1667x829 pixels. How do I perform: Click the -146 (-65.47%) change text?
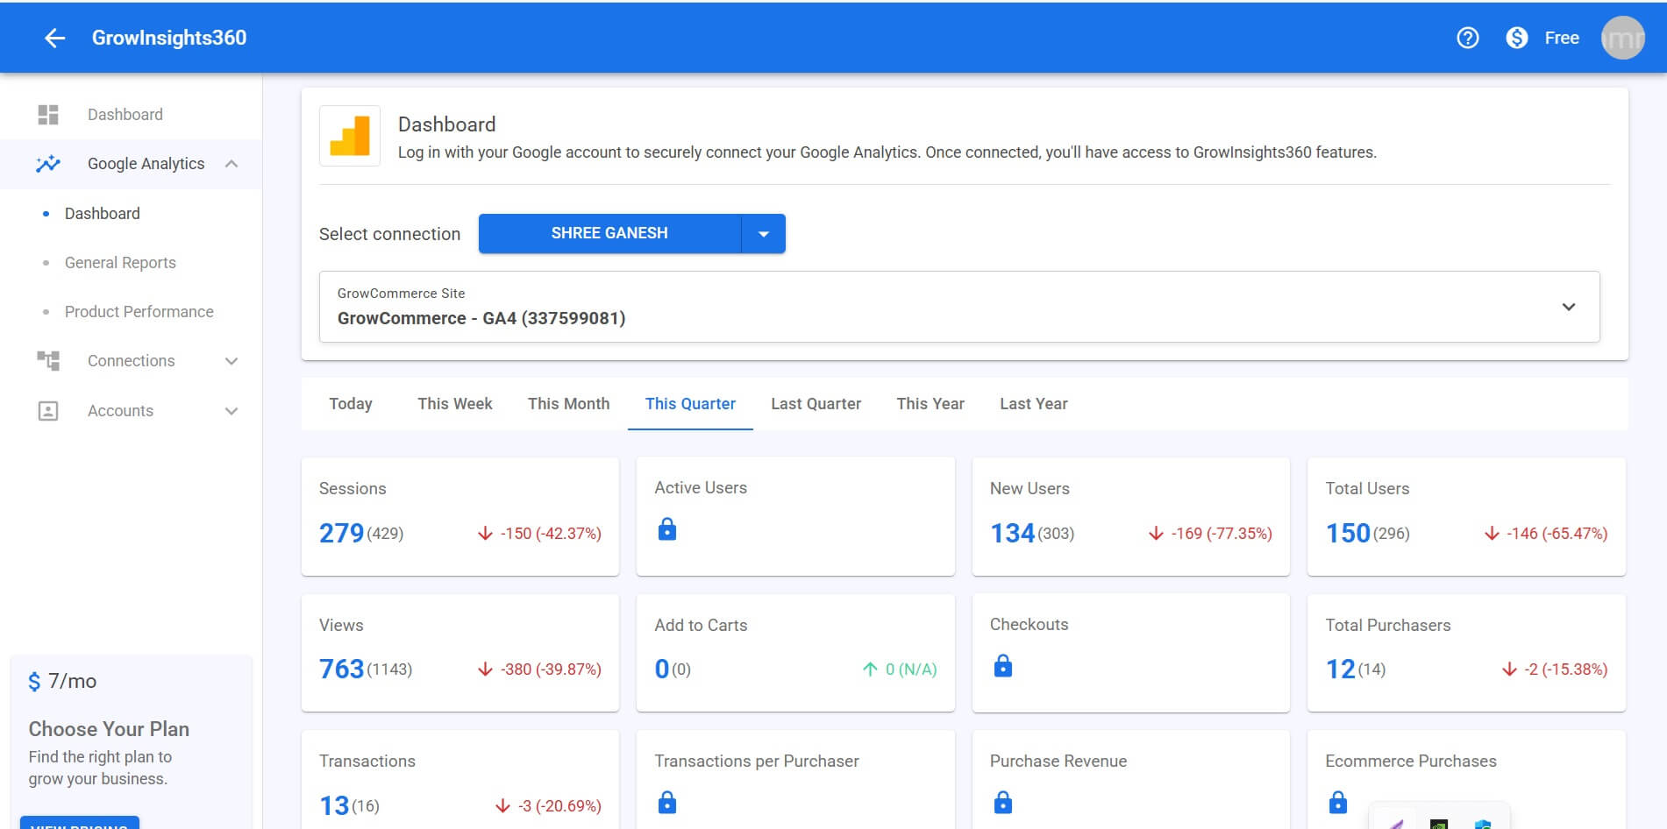coord(1557,534)
